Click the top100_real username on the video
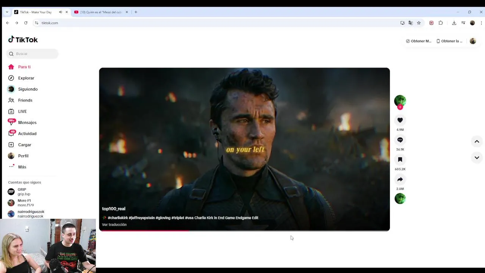485x273 pixels. (x=114, y=209)
